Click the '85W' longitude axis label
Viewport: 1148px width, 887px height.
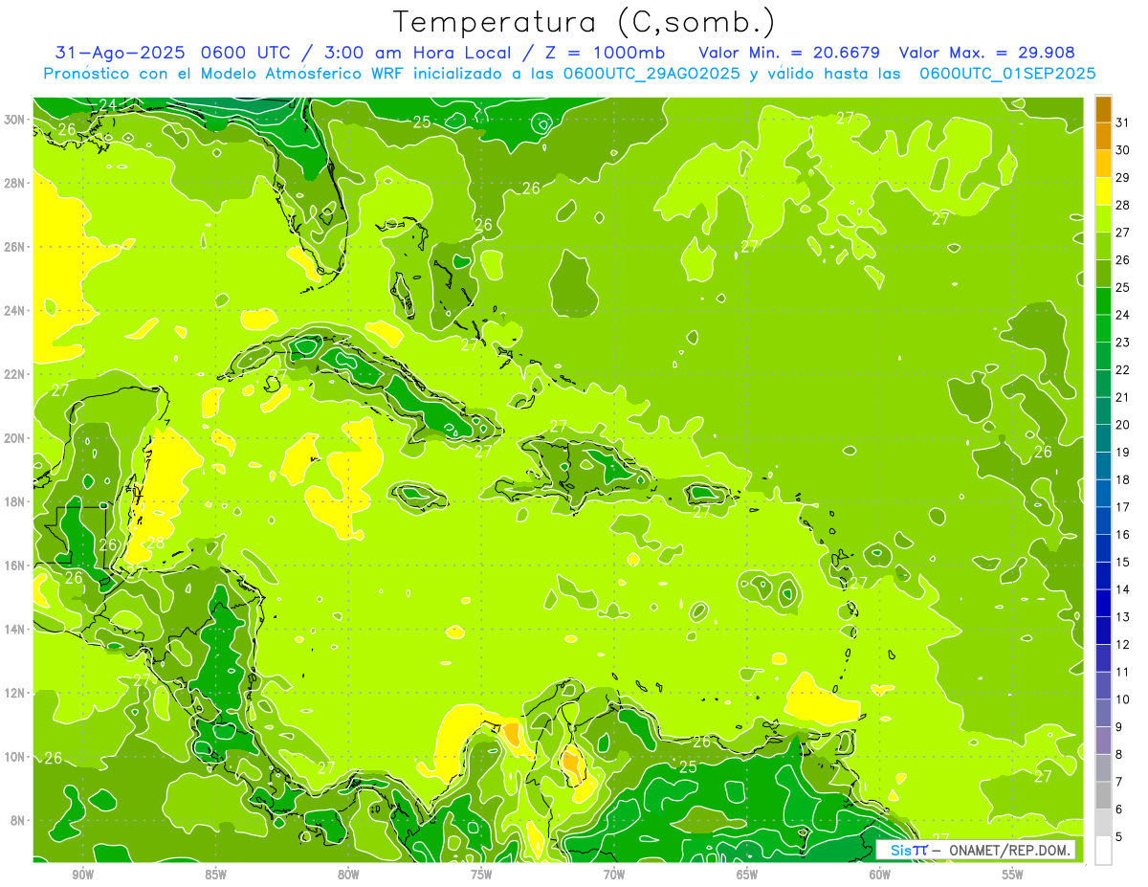point(215,875)
